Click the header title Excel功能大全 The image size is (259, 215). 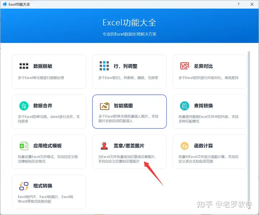pyautogui.click(x=129, y=23)
